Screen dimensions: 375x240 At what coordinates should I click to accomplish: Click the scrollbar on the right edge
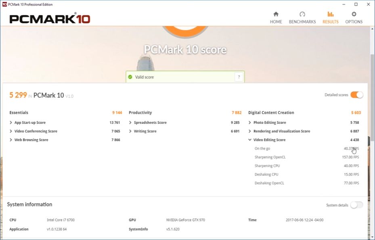click(x=373, y=101)
